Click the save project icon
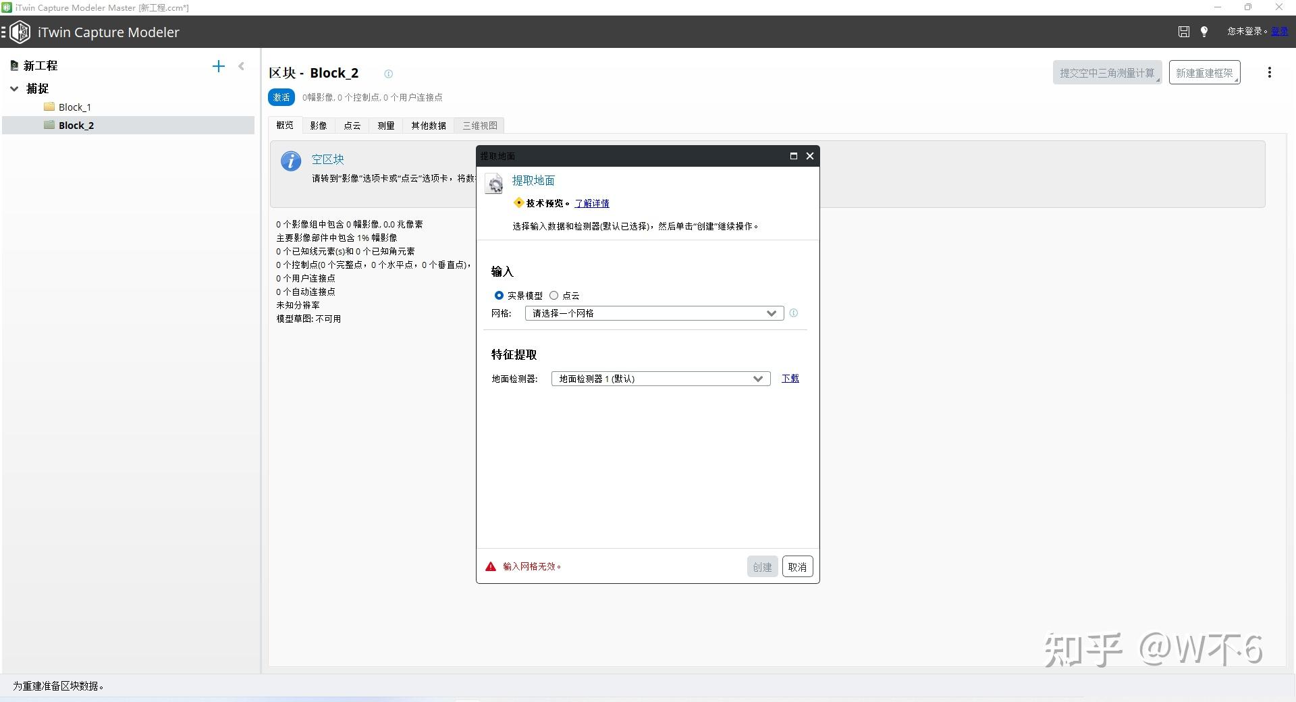The image size is (1296, 702). [1183, 31]
